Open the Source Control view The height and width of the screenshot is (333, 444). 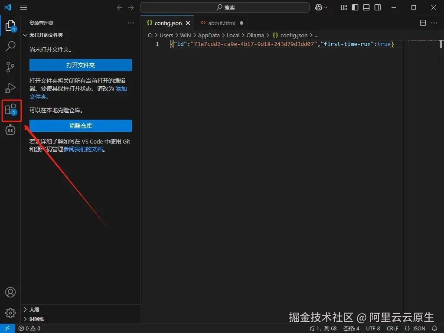point(10,67)
